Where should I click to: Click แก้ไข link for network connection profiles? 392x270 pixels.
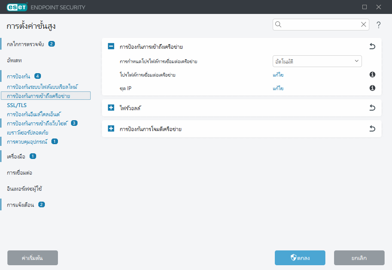(278, 75)
